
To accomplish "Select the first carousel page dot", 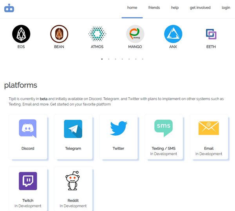I will click(102, 59).
